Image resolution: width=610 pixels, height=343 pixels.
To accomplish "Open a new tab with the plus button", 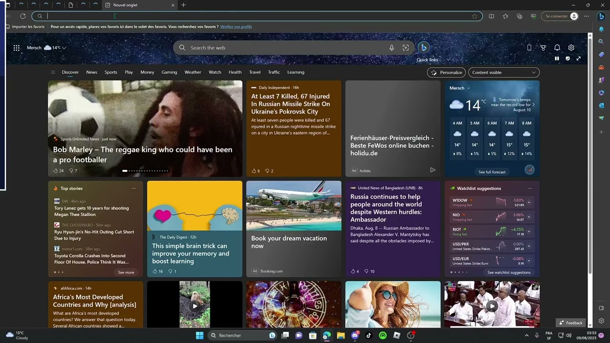I will [183, 5].
